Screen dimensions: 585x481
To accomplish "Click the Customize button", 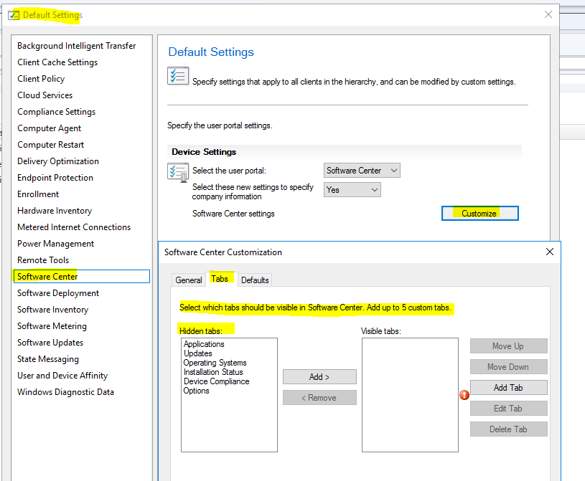I will tap(479, 213).
